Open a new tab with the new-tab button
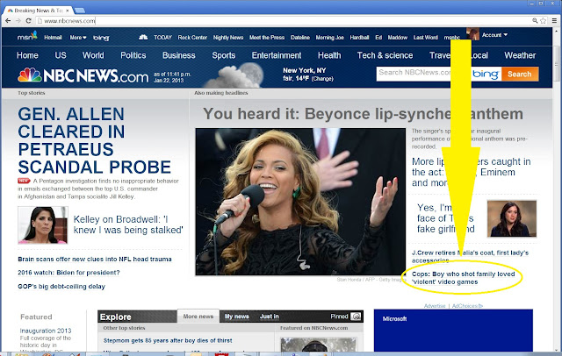This screenshot has height=356, width=562. 79,11
